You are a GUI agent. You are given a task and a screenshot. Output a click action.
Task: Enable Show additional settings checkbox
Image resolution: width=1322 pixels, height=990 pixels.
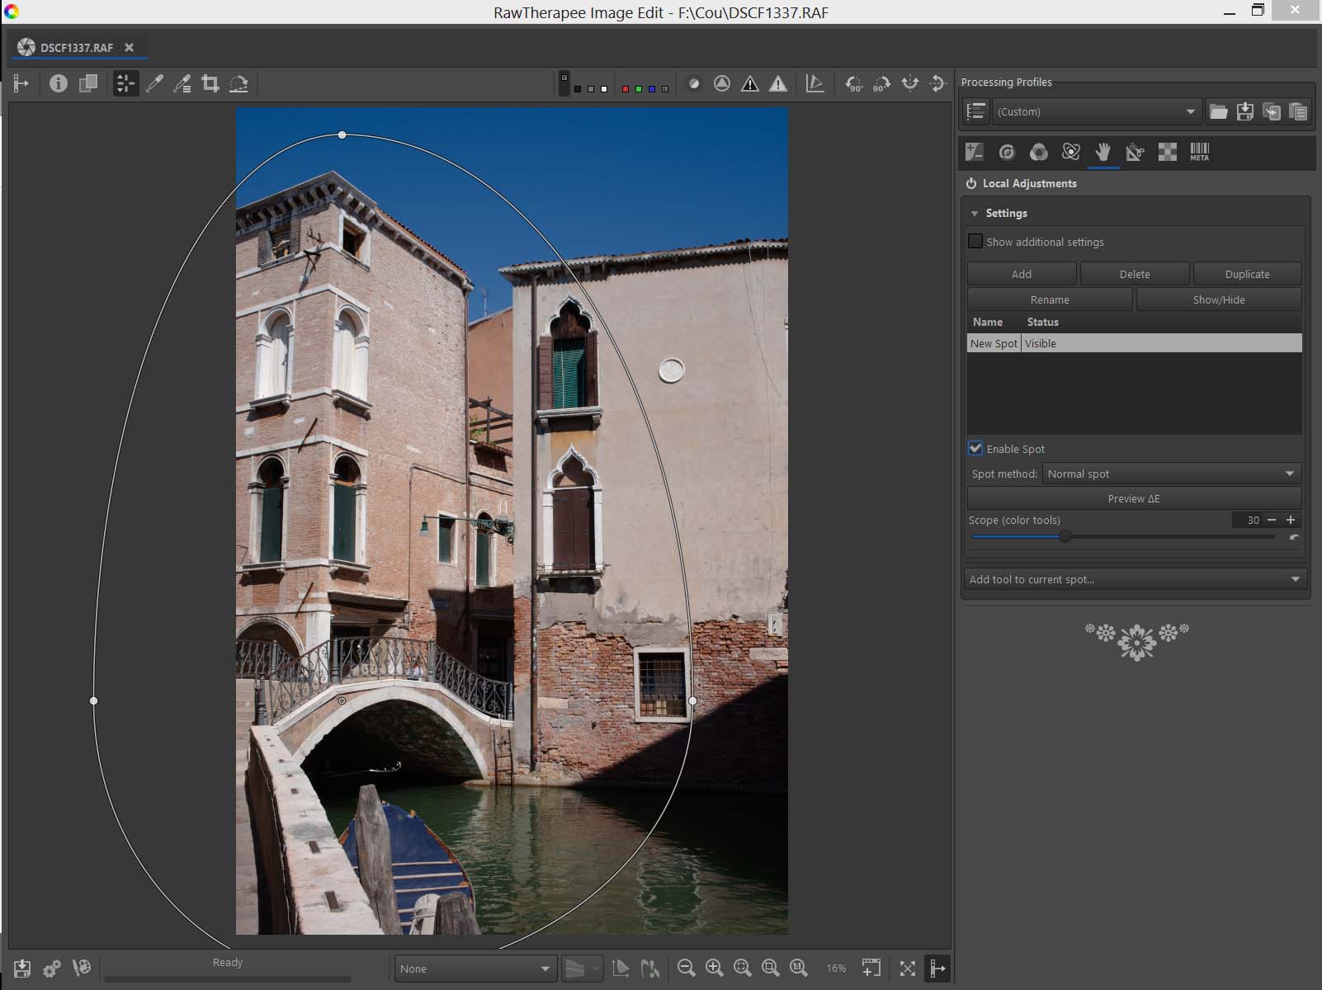pyautogui.click(x=975, y=242)
